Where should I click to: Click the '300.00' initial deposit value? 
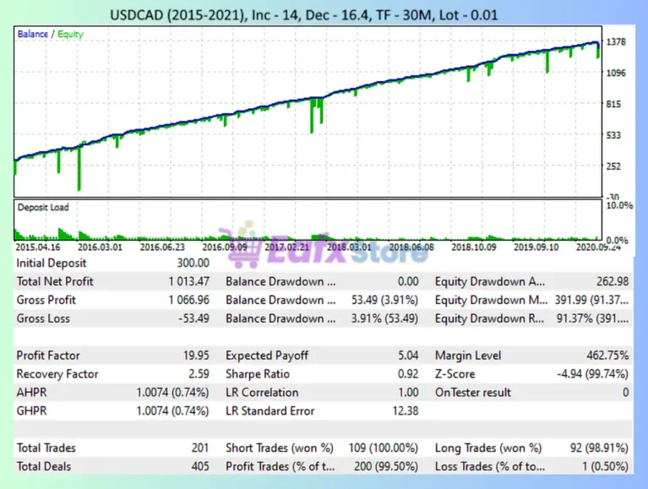coord(193,264)
